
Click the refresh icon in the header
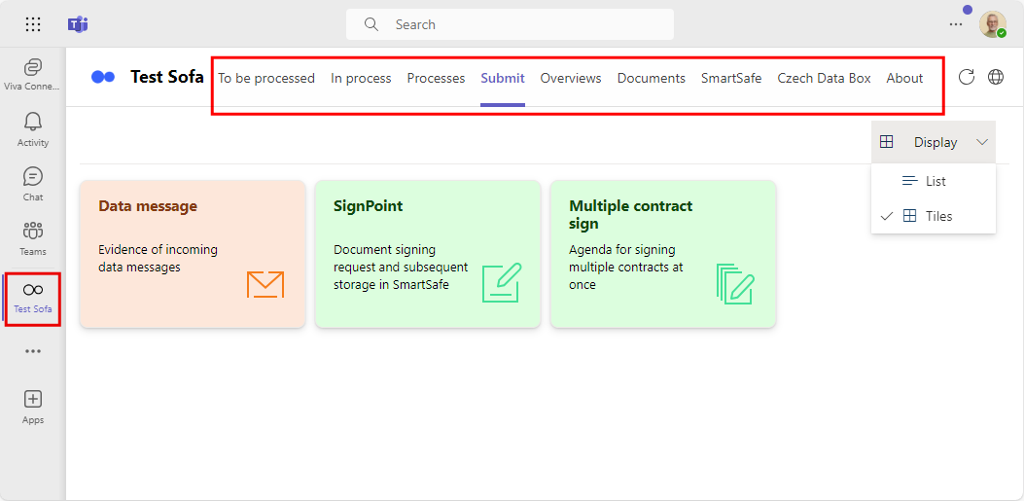point(966,77)
